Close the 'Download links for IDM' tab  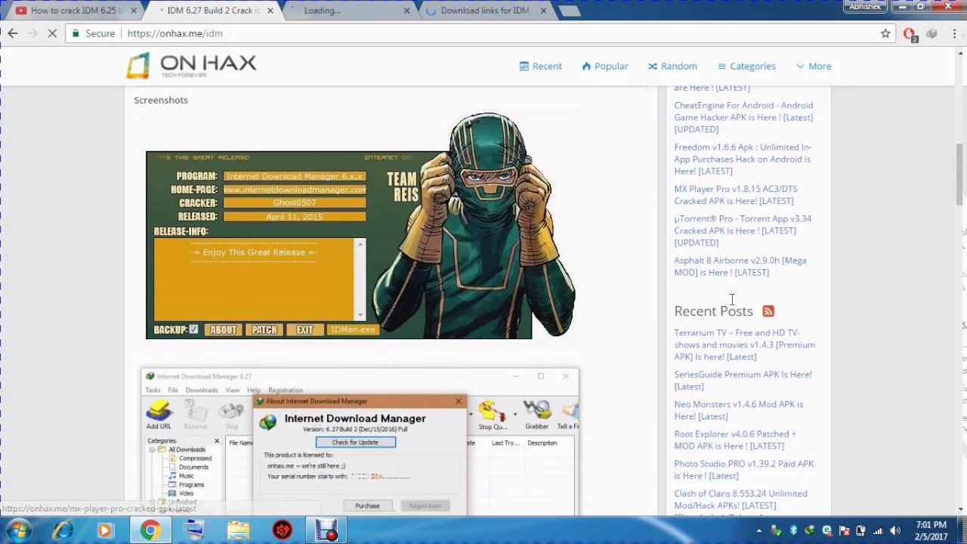coord(543,11)
